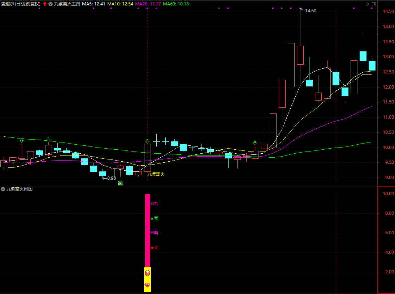Image resolution: width=395 pixels, height=294 pixels.
Task: Click the yellow 九紫离火 label on the main chart
Action: [156, 174]
